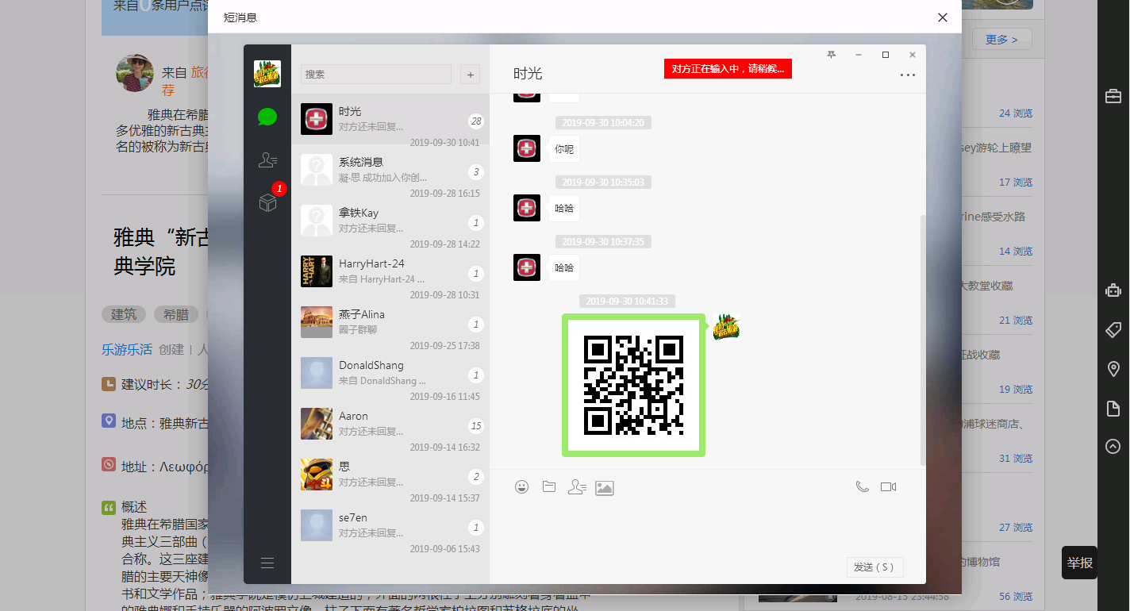Close the 短消息 dialog
This screenshot has width=1130, height=611.
(943, 17)
